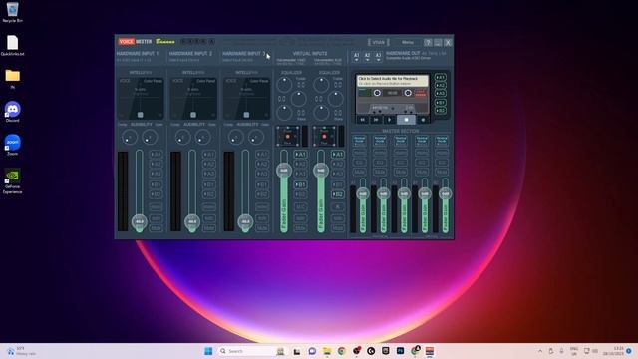
Task: Click Hardware Input 2 Comp knob
Action: pos(182,138)
